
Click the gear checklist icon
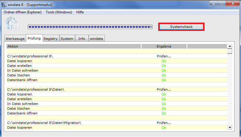tap(12, 23)
